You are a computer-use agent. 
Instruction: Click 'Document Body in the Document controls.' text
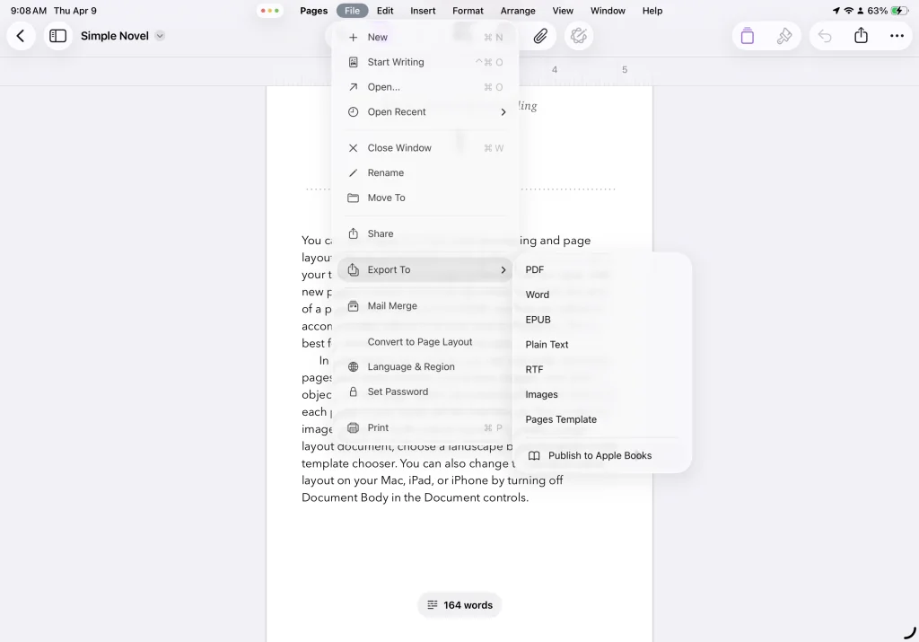click(x=415, y=497)
